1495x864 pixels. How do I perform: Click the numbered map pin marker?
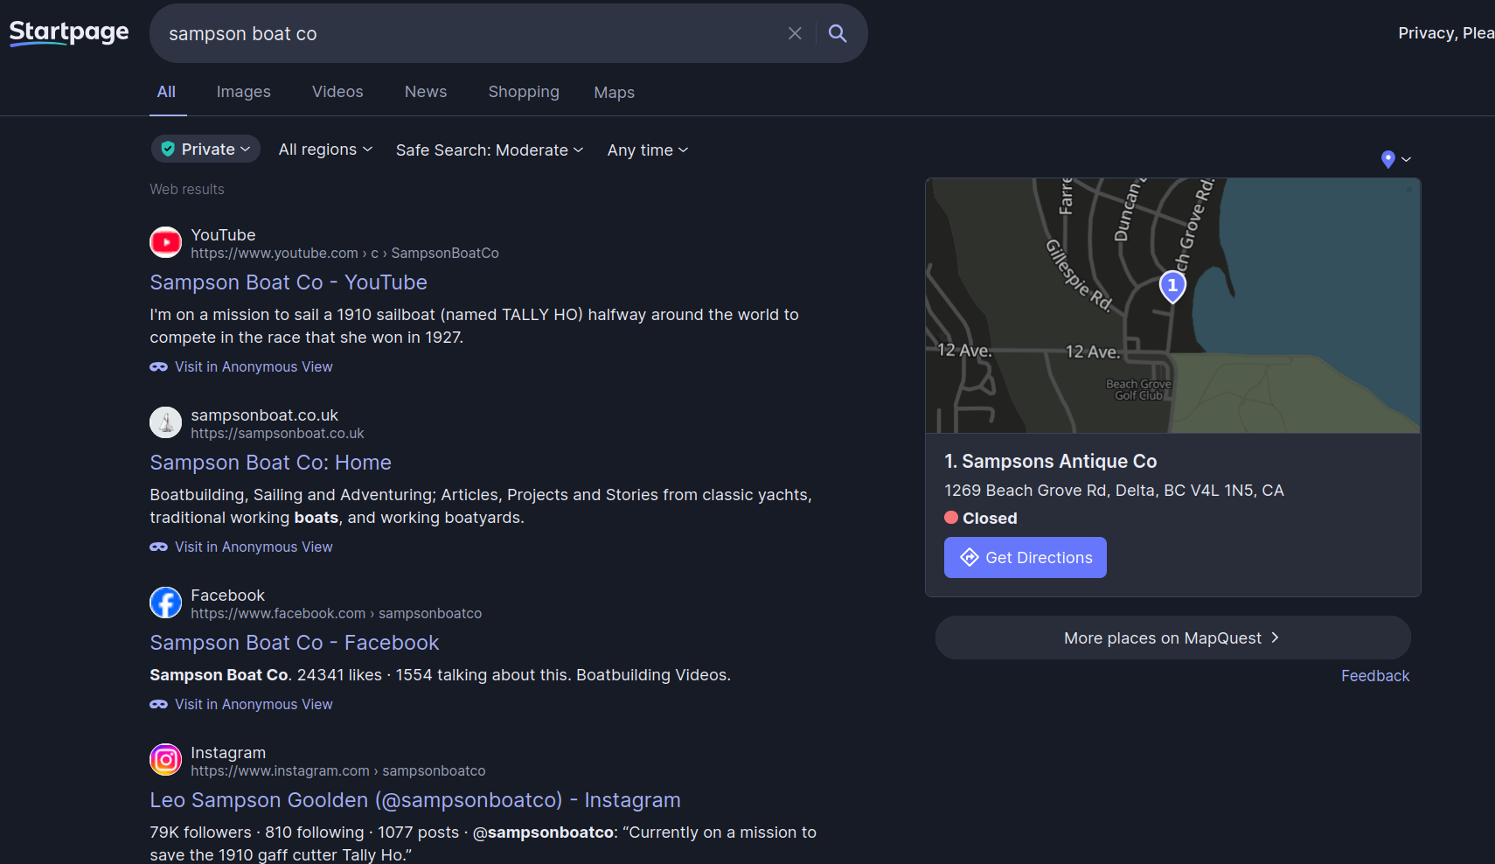tap(1172, 286)
